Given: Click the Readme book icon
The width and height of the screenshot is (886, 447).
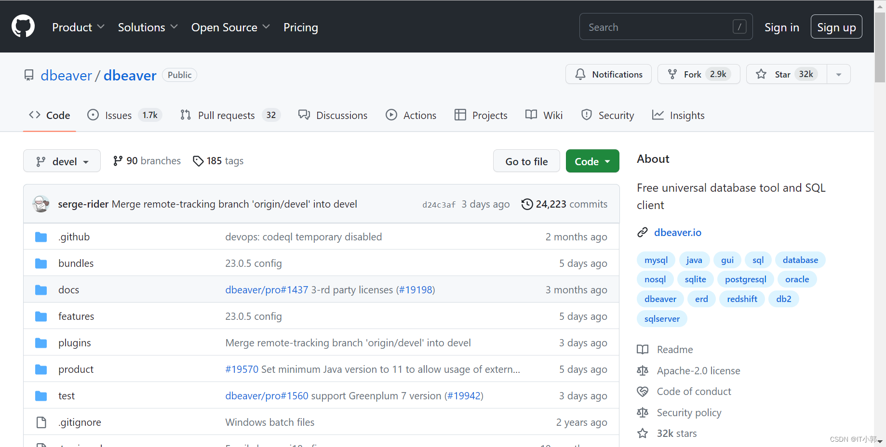Looking at the screenshot, I should [x=643, y=350].
